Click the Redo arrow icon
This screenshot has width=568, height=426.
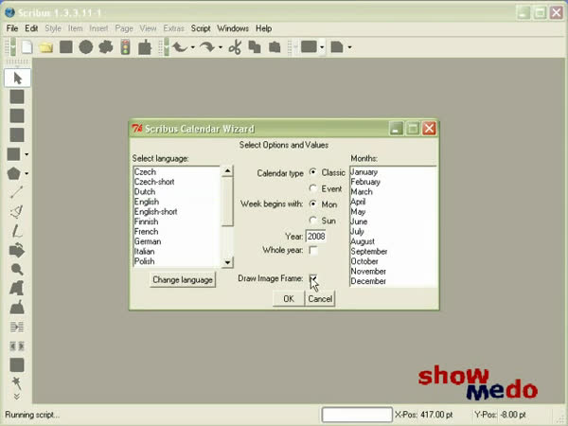pos(207,47)
